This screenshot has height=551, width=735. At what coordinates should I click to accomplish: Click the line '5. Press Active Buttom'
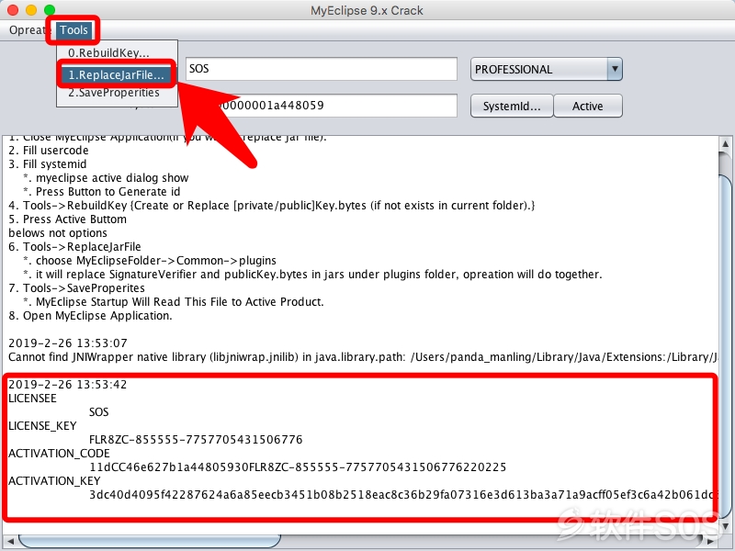tap(67, 219)
